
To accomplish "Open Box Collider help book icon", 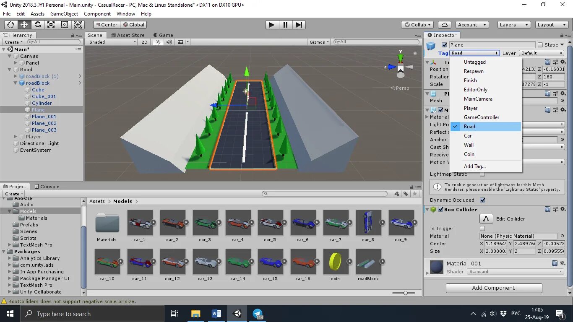I will [x=547, y=209].
